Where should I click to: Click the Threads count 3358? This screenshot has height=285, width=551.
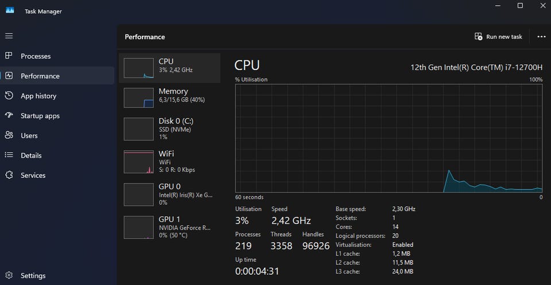pyautogui.click(x=281, y=246)
